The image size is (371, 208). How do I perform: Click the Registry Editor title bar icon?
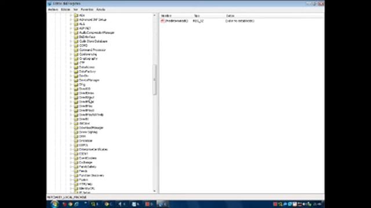tap(50, 3)
